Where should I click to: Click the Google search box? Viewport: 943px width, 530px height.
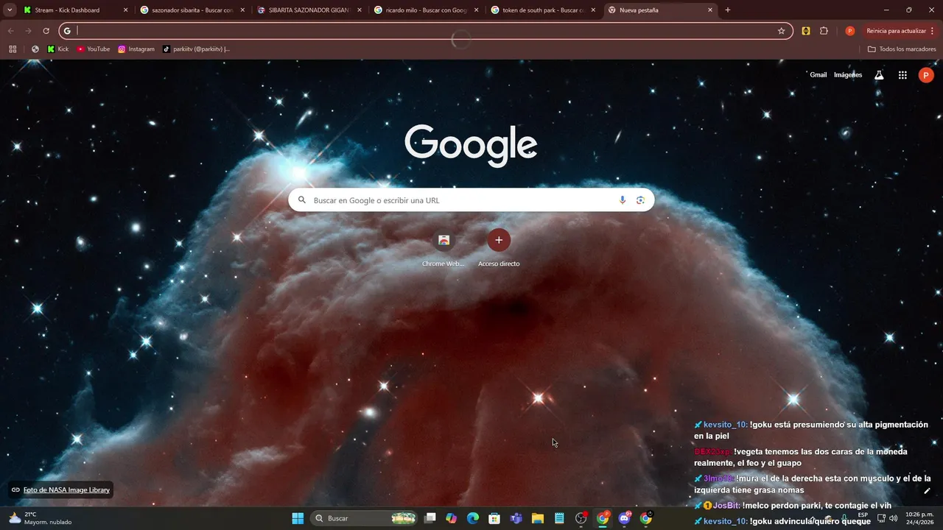471,200
